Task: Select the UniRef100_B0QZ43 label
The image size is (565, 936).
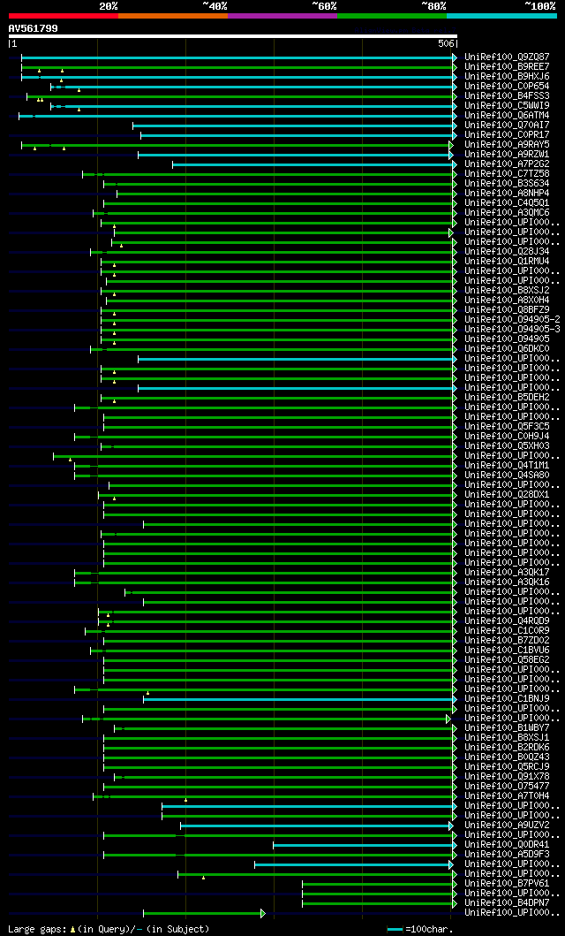Action: [508, 757]
